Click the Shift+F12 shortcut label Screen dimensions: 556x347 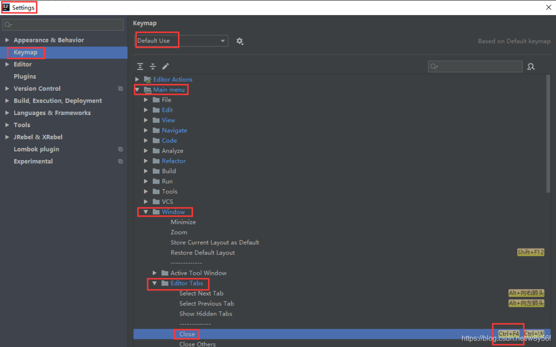click(531, 252)
